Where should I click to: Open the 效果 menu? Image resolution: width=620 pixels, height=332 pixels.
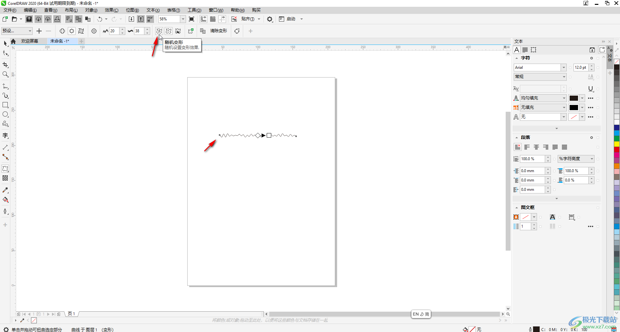coord(111,10)
